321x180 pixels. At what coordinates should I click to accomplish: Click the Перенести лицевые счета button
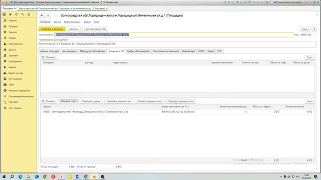[x=181, y=101]
